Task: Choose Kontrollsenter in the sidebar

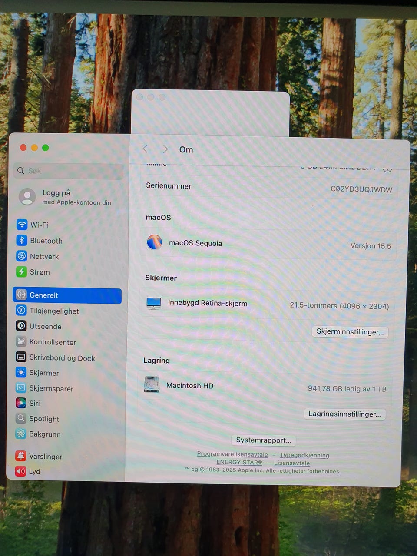Action: (x=53, y=342)
